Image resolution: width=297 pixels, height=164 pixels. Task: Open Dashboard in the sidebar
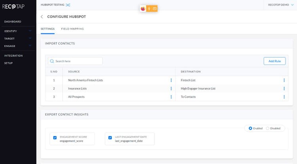[13, 22]
